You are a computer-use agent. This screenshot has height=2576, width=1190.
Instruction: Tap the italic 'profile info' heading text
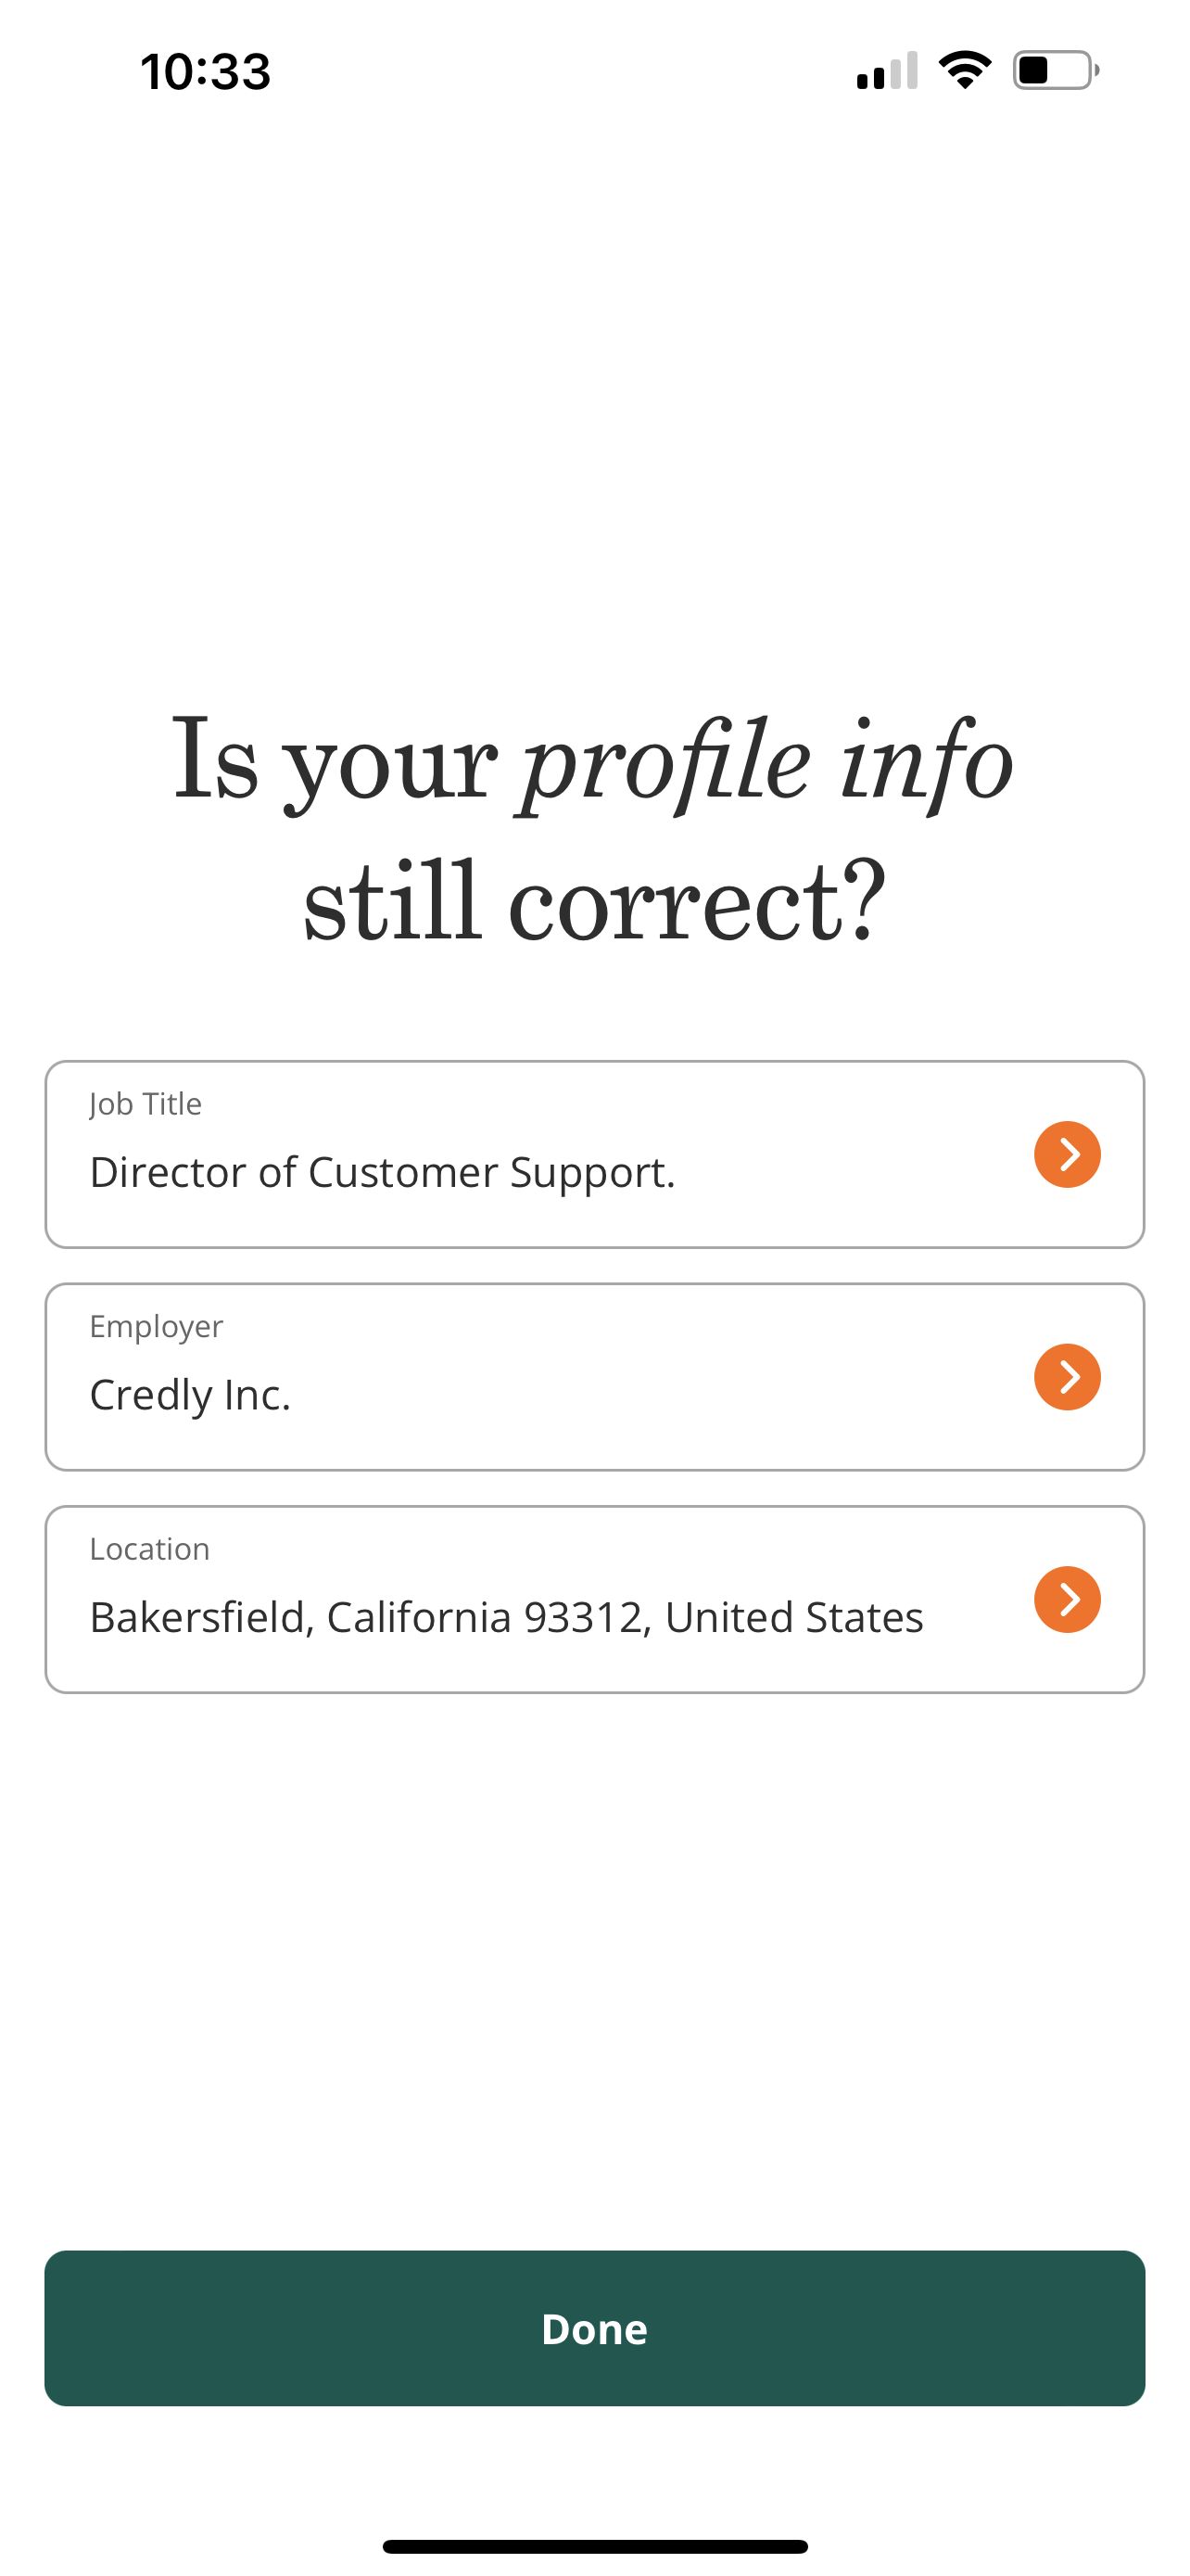click(767, 762)
